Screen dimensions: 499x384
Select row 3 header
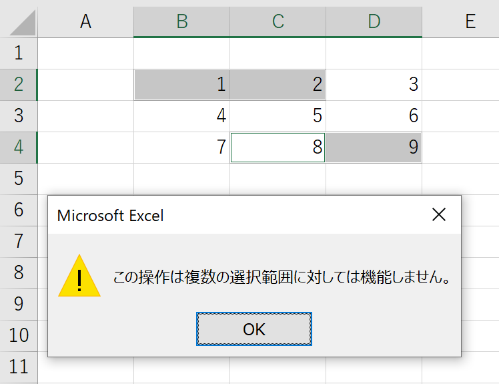tap(19, 116)
